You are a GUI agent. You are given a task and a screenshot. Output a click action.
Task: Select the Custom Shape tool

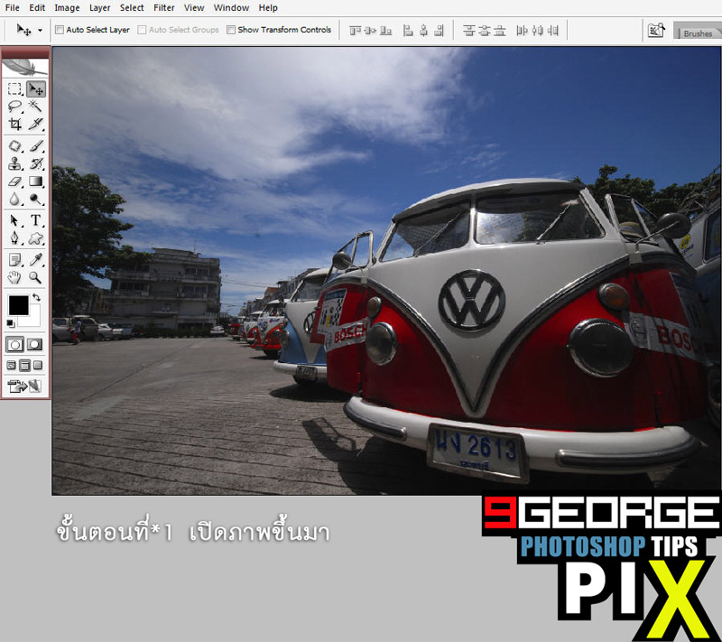(x=35, y=238)
